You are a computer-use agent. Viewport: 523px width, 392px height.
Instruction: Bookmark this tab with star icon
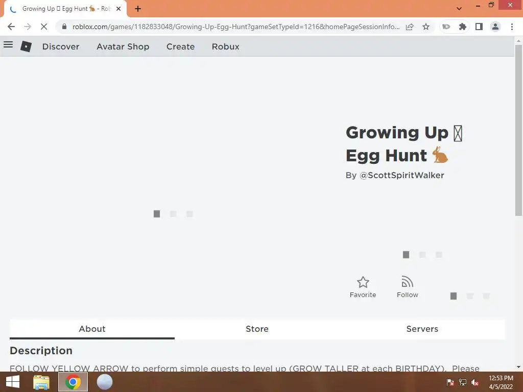tap(426, 27)
